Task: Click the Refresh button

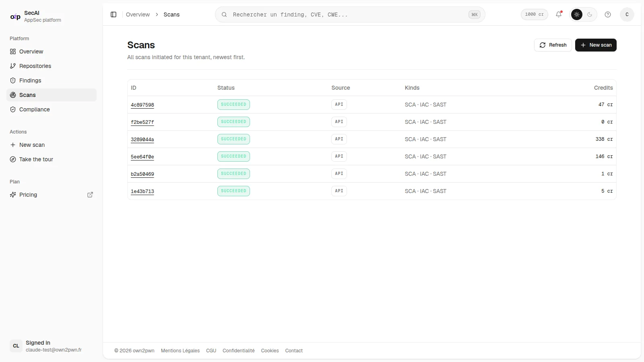Action: 553,45
